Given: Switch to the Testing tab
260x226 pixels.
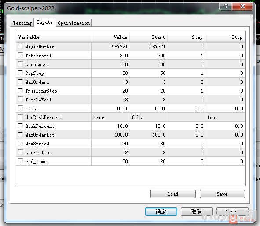Looking at the screenshot, I should click(22, 23).
